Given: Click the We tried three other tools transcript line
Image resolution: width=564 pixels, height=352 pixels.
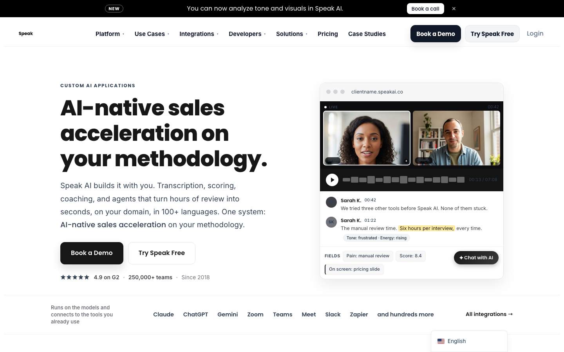Looking at the screenshot, I should click(x=414, y=208).
